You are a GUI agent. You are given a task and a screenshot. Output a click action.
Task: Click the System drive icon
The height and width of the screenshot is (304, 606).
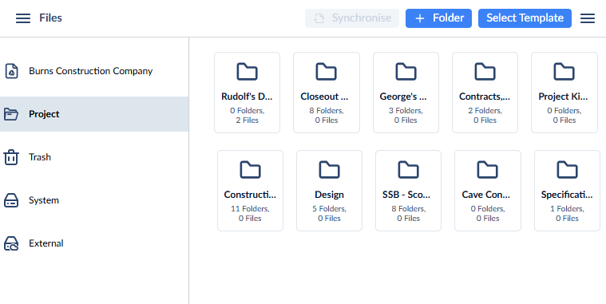click(11, 200)
